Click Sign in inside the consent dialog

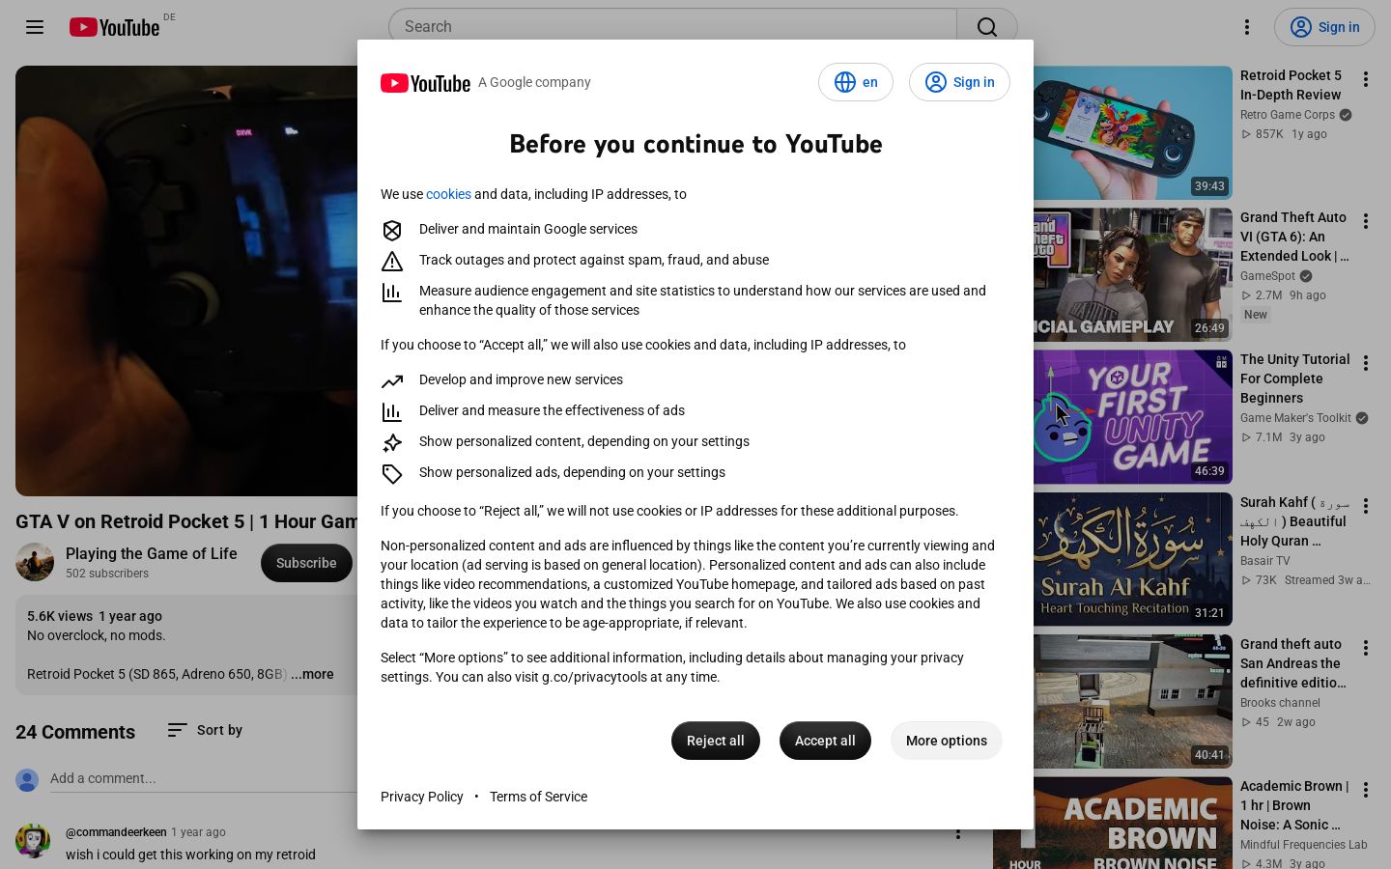[x=959, y=82]
